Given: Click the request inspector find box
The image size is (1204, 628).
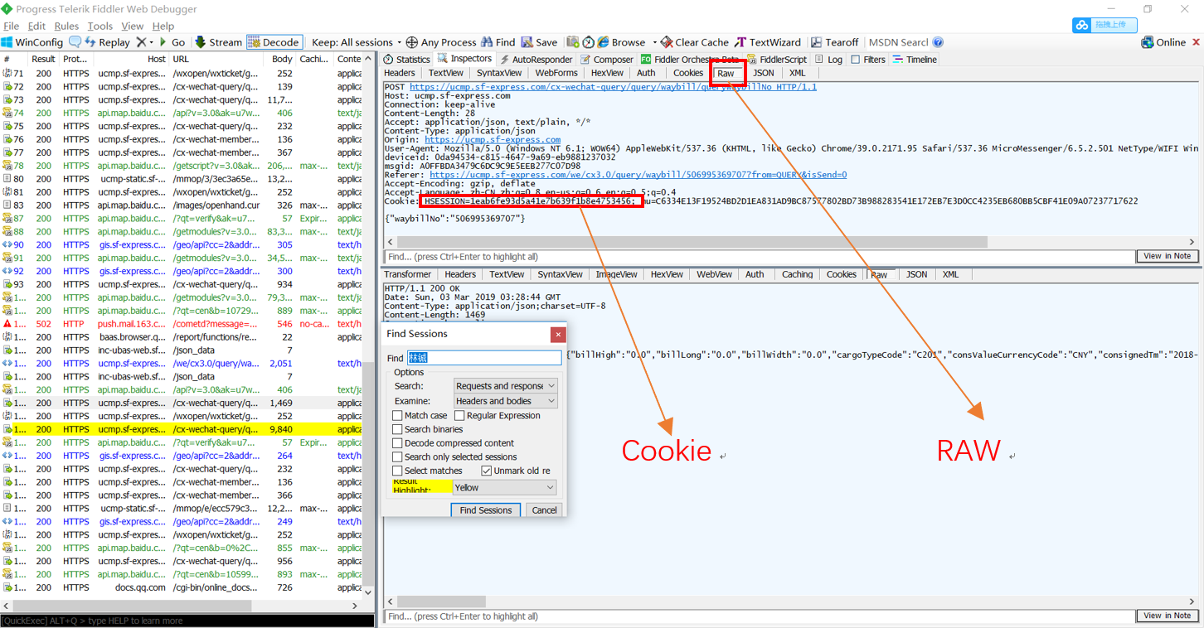Looking at the screenshot, I should click(x=759, y=257).
